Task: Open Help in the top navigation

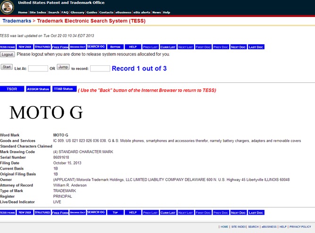Action: click(166, 12)
